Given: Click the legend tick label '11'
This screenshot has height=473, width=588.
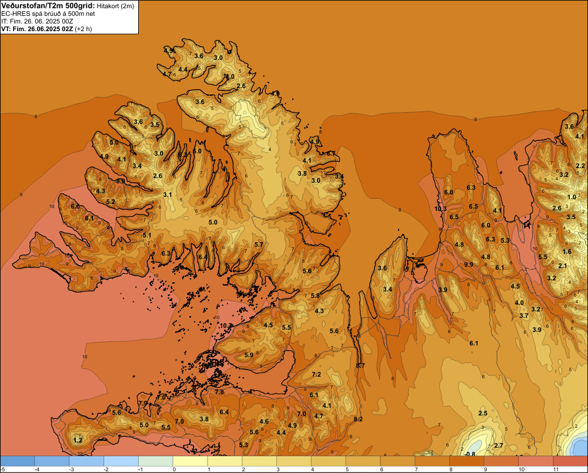Looking at the screenshot, I should 556,469.
